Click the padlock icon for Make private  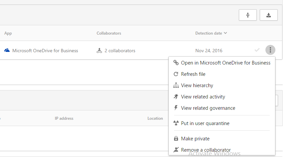176,138
